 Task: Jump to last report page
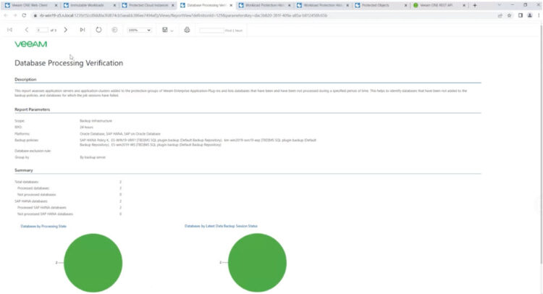tap(83, 30)
